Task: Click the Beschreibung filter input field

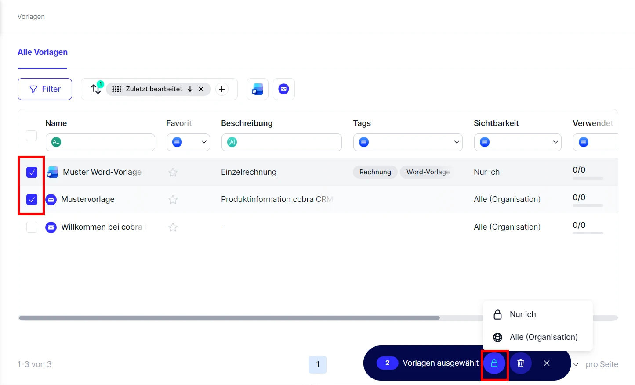Action: (282, 142)
